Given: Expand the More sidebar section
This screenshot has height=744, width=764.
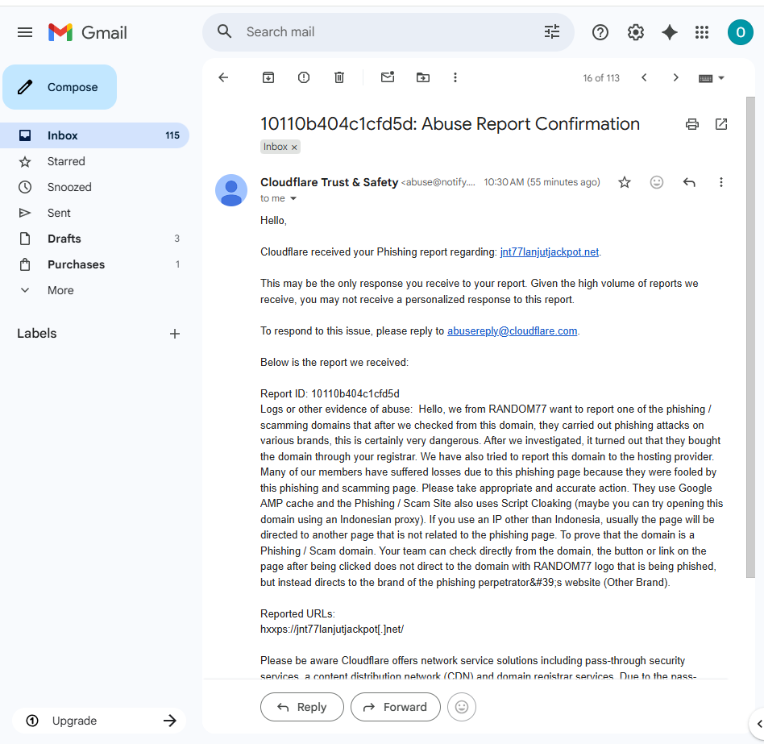Looking at the screenshot, I should click(94, 290).
